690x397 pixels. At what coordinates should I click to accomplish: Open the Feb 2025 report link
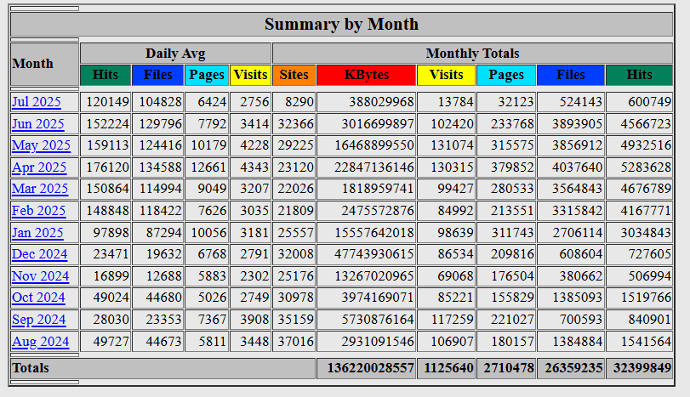click(38, 211)
